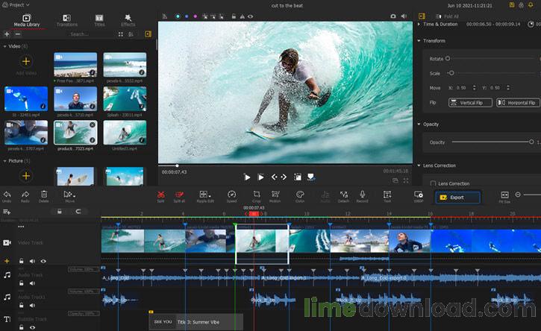Screen dimensions: 541x331
Task: Collapse the Opacity section
Action: (x=419, y=124)
